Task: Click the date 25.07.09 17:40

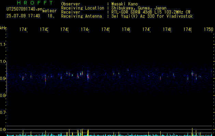Action: 23,16
